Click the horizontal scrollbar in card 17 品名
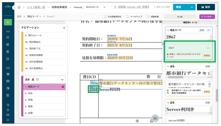 click(x=175, y=77)
